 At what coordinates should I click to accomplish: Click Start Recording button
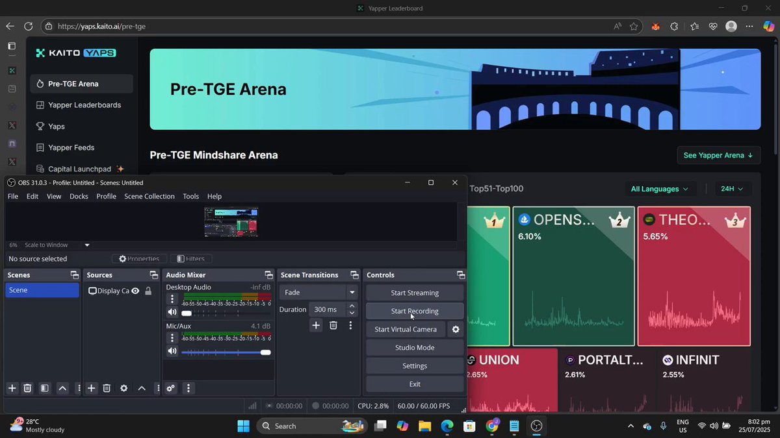tap(415, 311)
